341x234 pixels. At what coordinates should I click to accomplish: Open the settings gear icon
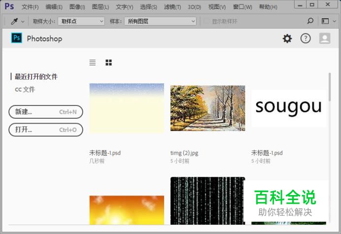pyautogui.click(x=287, y=39)
